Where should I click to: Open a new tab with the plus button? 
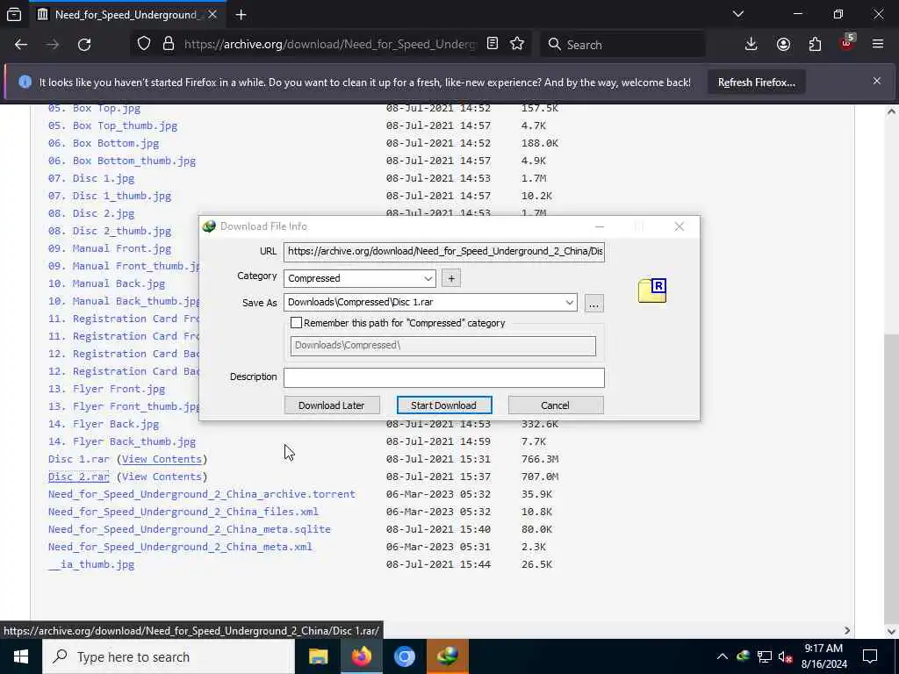pyautogui.click(x=241, y=15)
